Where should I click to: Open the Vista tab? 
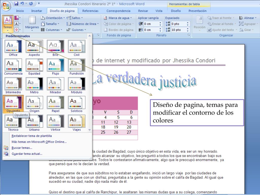159,11
